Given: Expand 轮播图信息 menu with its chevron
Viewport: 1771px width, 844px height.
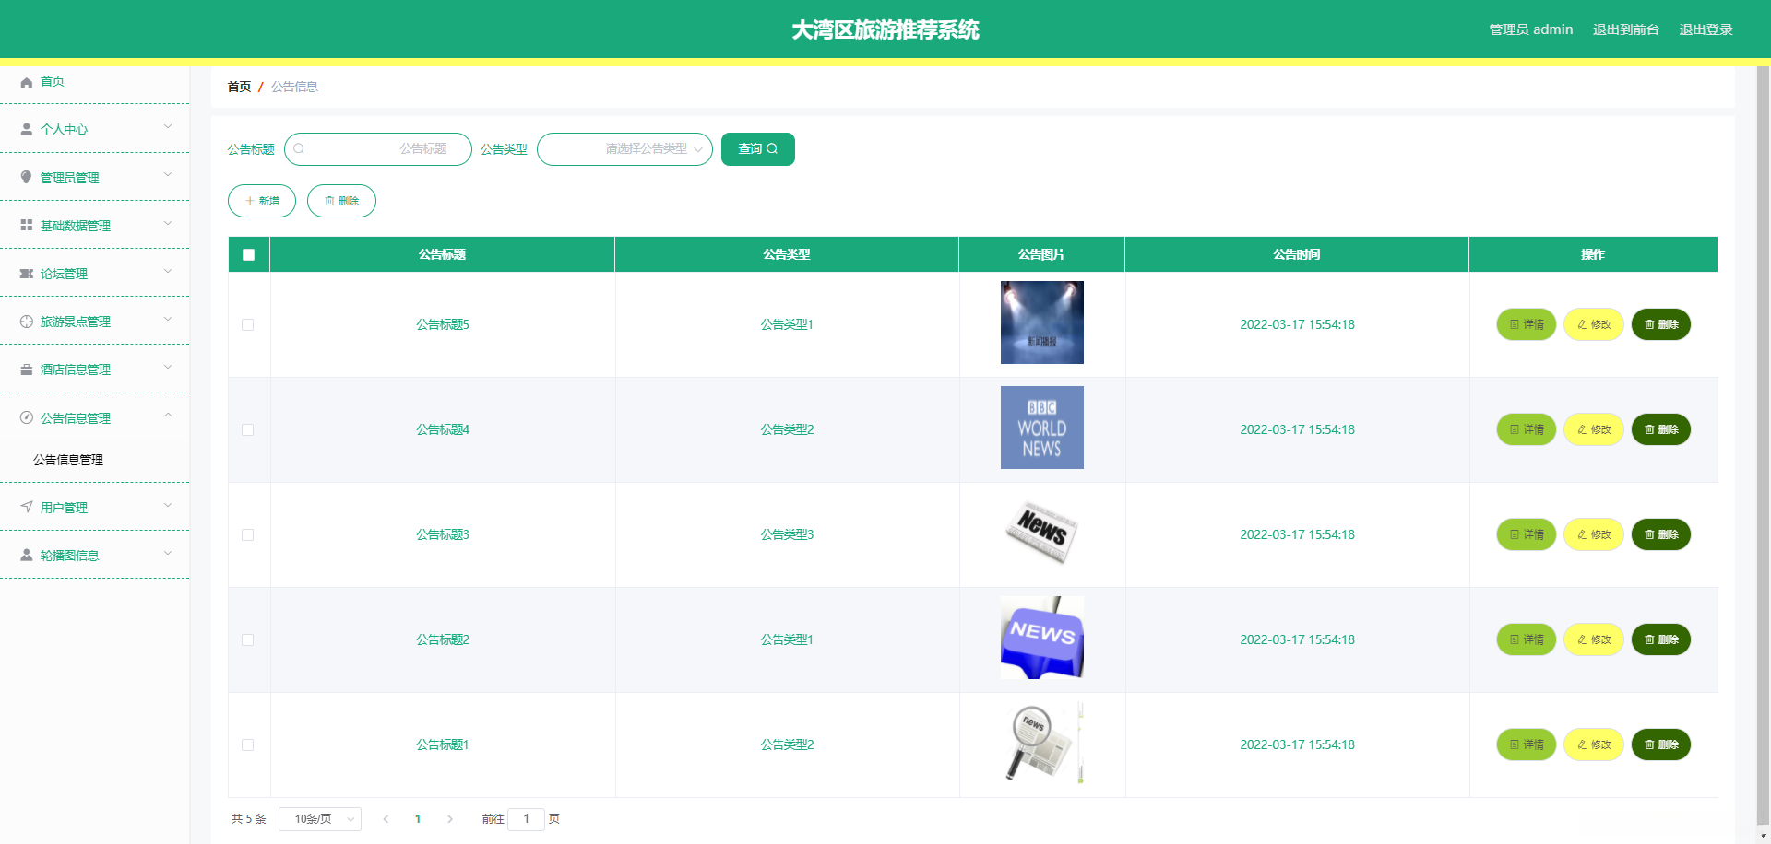Looking at the screenshot, I should [168, 553].
